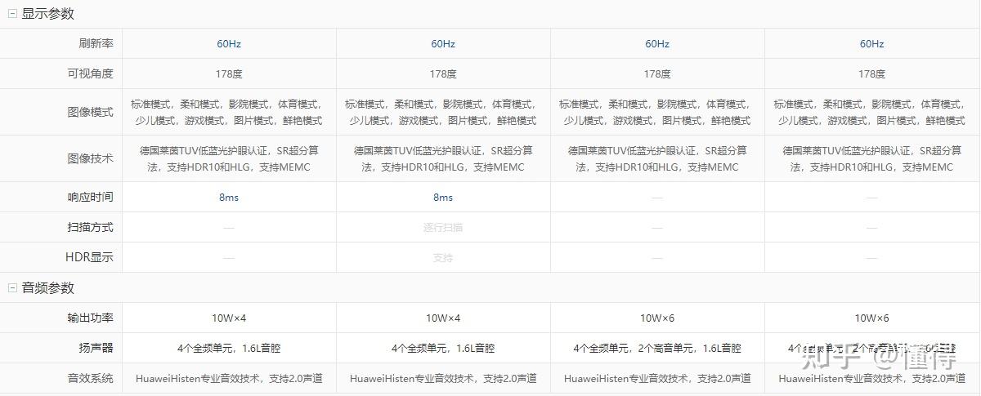Select the 响应时间 row label

click(x=90, y=197)
